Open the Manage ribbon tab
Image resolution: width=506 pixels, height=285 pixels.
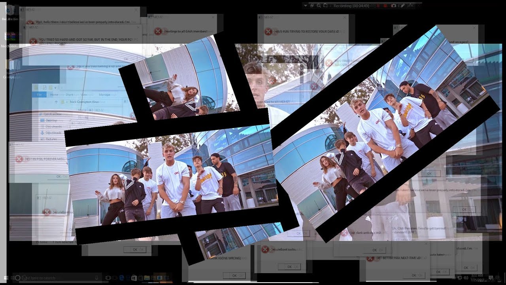coord(104,95)
